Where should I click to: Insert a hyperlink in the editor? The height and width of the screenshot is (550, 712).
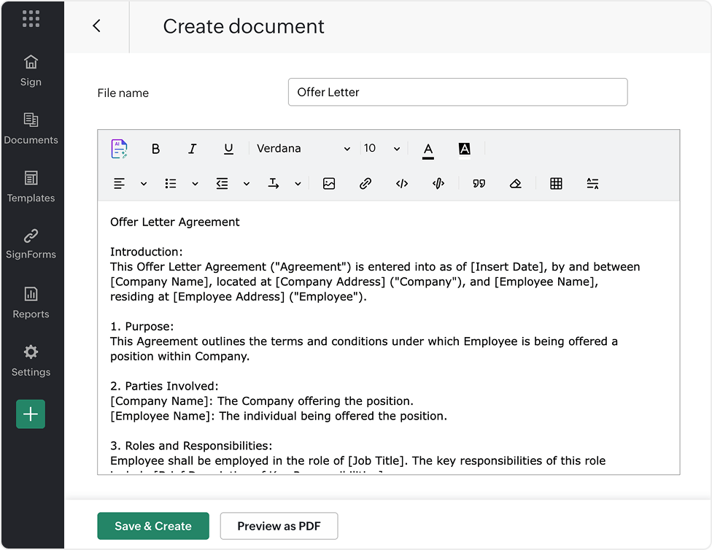(365, 183)
